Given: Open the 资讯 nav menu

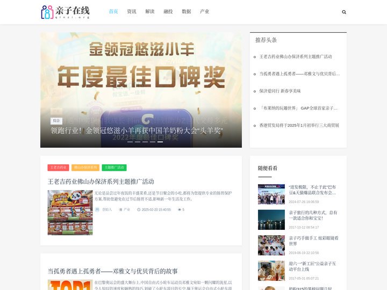Looking at the screenshot, I should (132, 11).
